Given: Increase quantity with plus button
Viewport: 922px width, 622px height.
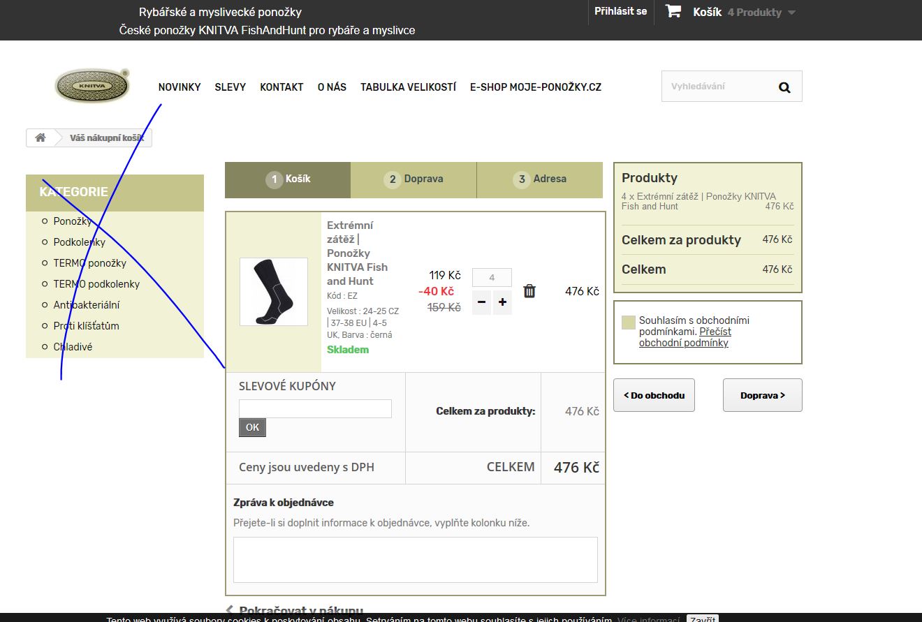Looking at the screenshot, I should pyautogui.click(x=502, y=302).
